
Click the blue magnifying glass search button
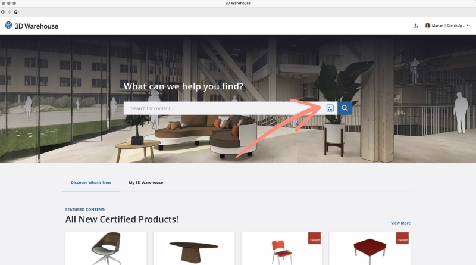[x=345, y=108]
